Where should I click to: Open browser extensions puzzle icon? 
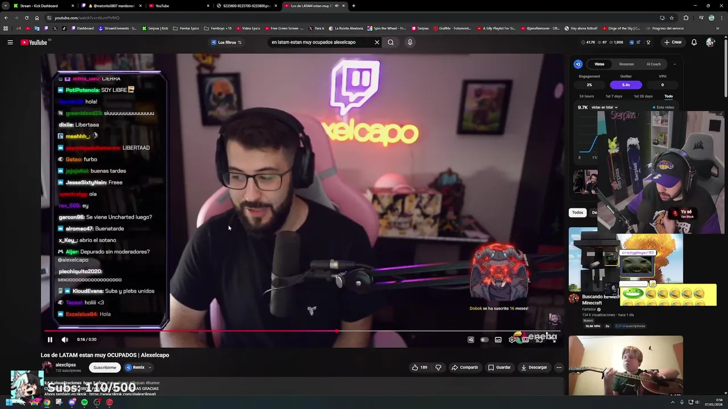(x=686, y=18)
